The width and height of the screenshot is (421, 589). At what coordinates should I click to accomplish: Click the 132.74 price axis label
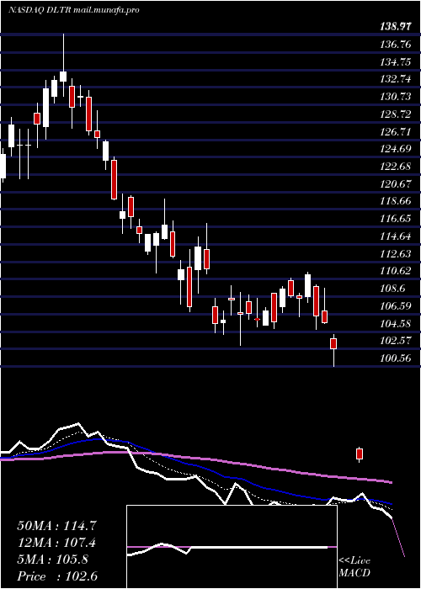395,79
